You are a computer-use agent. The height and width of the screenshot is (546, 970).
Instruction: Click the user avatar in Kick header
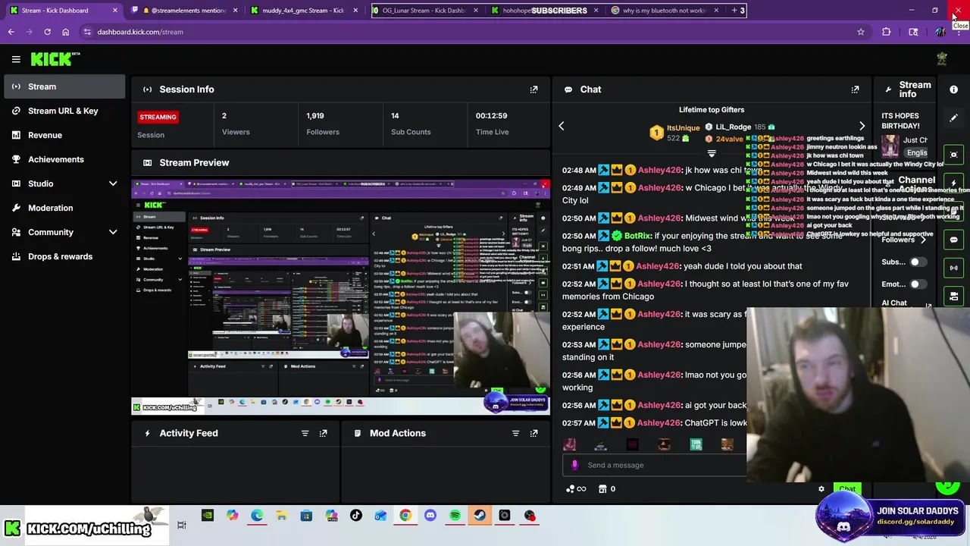[x=942, y=59]
